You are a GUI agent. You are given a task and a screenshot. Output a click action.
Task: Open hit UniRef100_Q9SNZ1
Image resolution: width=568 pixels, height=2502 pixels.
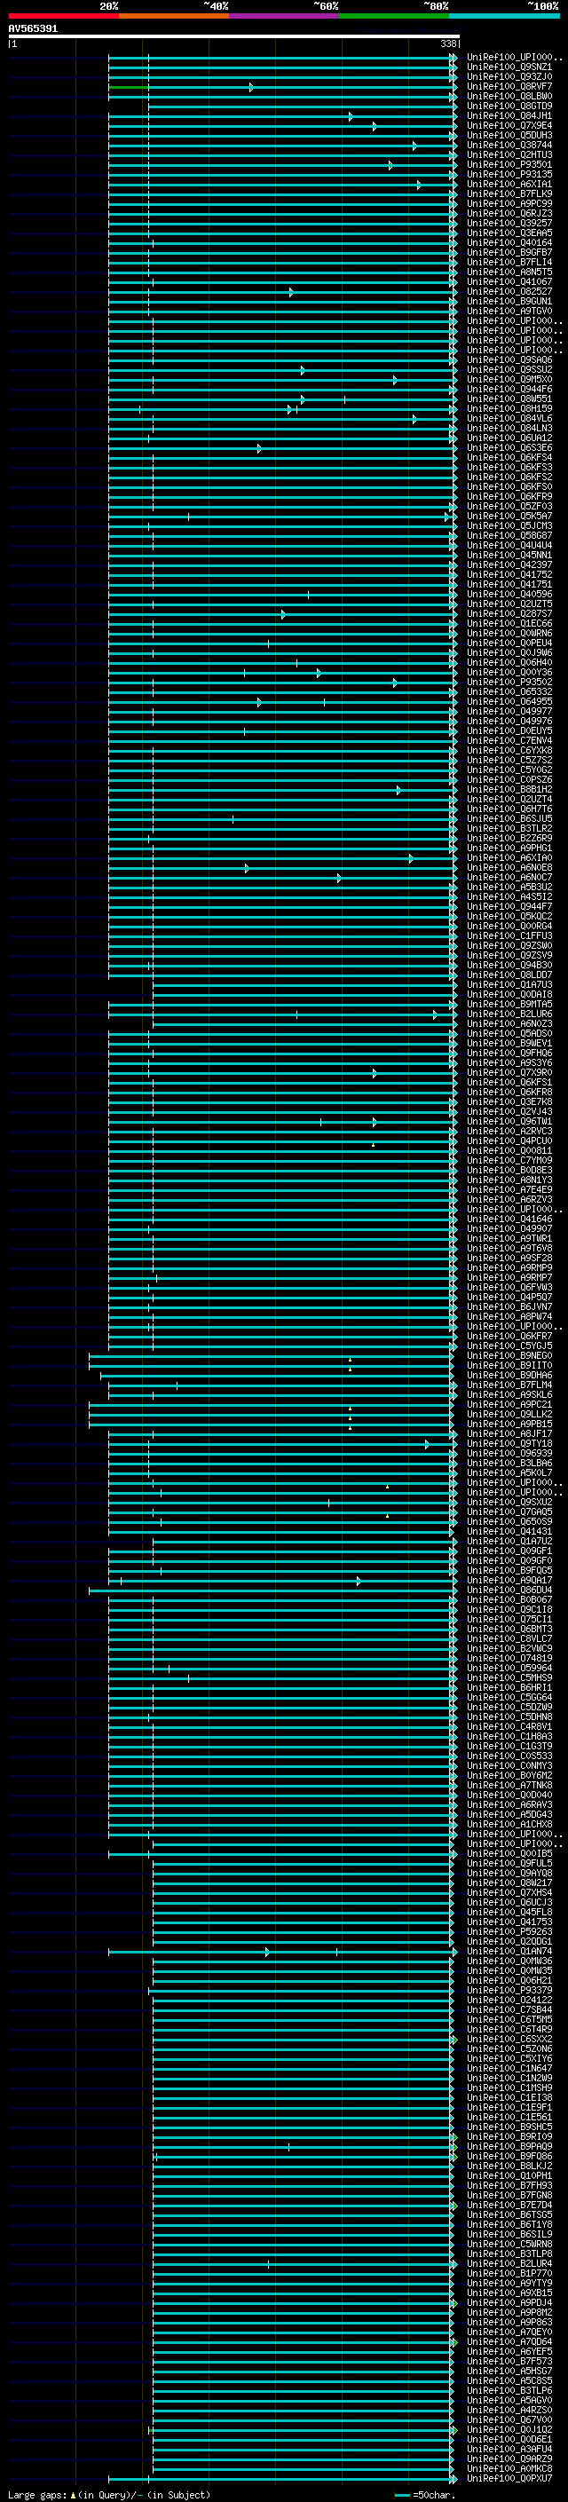pos(509,67)
